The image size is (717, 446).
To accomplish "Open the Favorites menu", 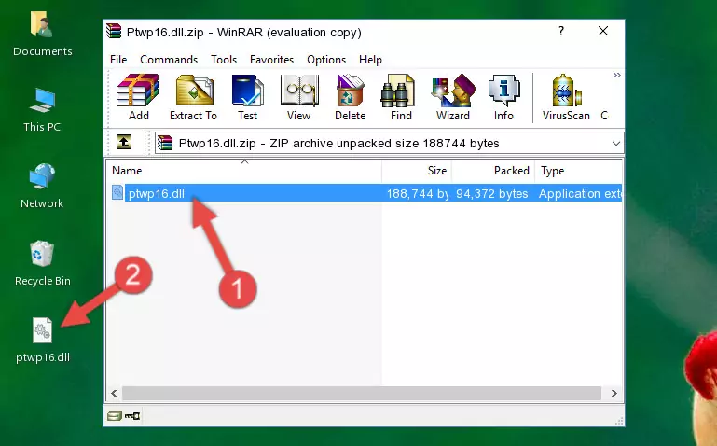I will [x=271, y=60].
